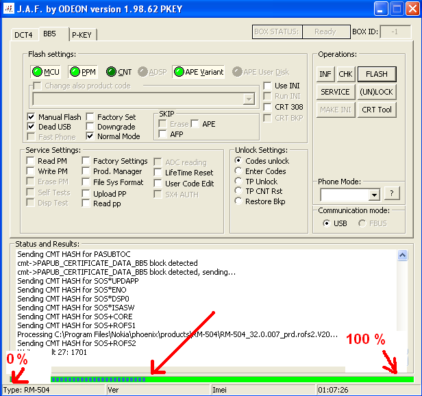The width and height of the screenshot is (422, 396).
Task: Check Change also product code box
Action: [37, 86]
